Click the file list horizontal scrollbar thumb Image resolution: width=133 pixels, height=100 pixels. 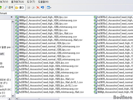pyautogui.click(x=39, y=99)
